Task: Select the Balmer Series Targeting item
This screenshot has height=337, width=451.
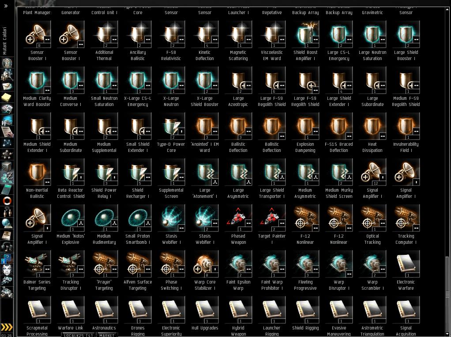Action: [x=37, y=264]
